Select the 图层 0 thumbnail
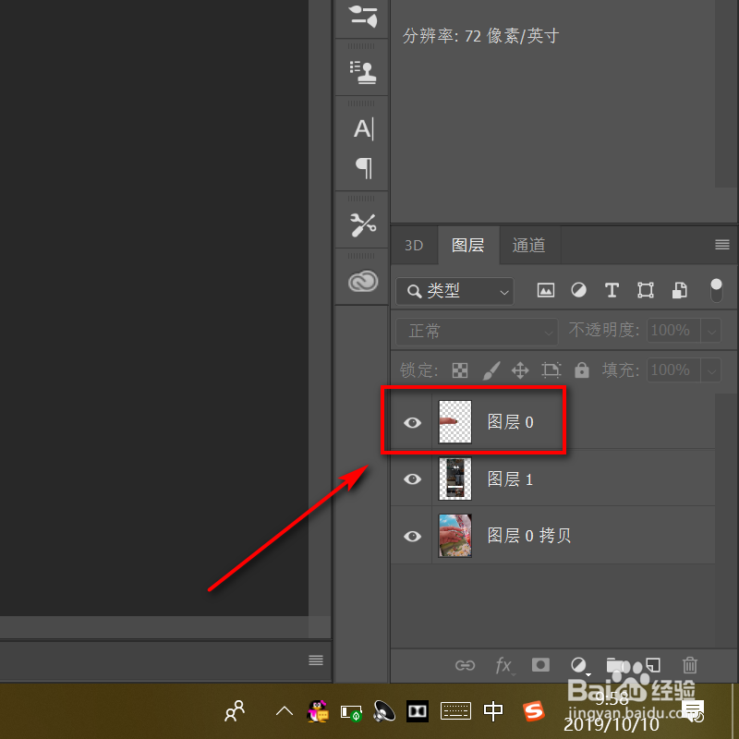This screenshot has width=739, height=739. pyautogui.click(x=454, y=421)
